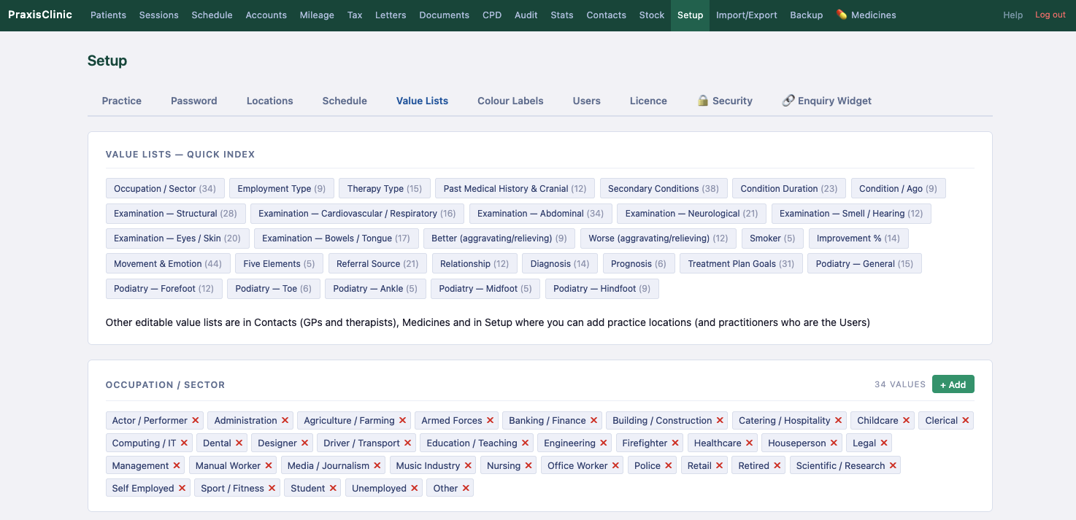Switch to the Colour Labels tab

(510, 101)
